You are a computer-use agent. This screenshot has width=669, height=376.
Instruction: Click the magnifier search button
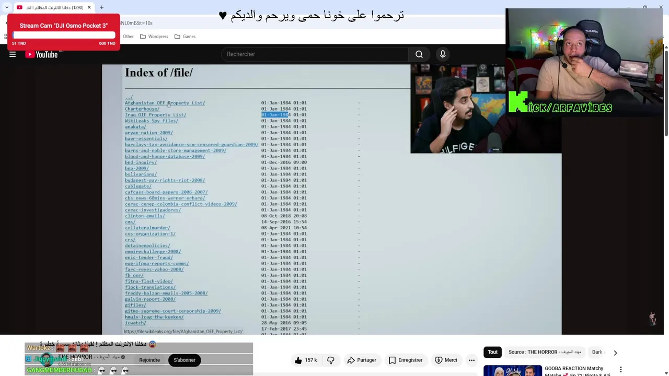419,54
